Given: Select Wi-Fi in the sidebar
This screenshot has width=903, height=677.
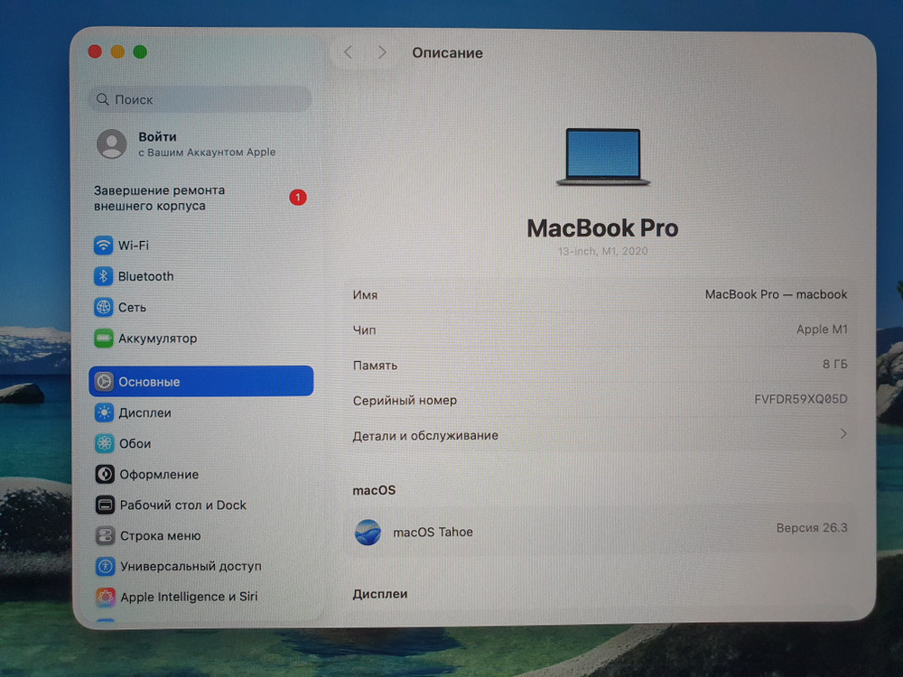Looking at the screenshot, I should click(200, 246).
